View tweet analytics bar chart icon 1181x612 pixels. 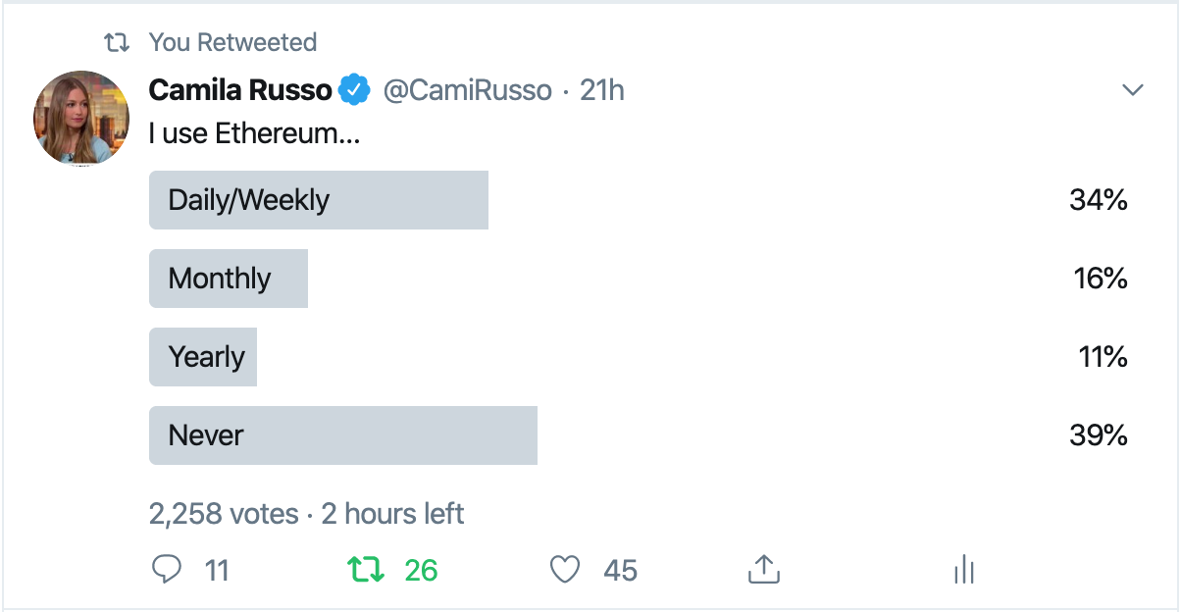click(x=963, y=569)
